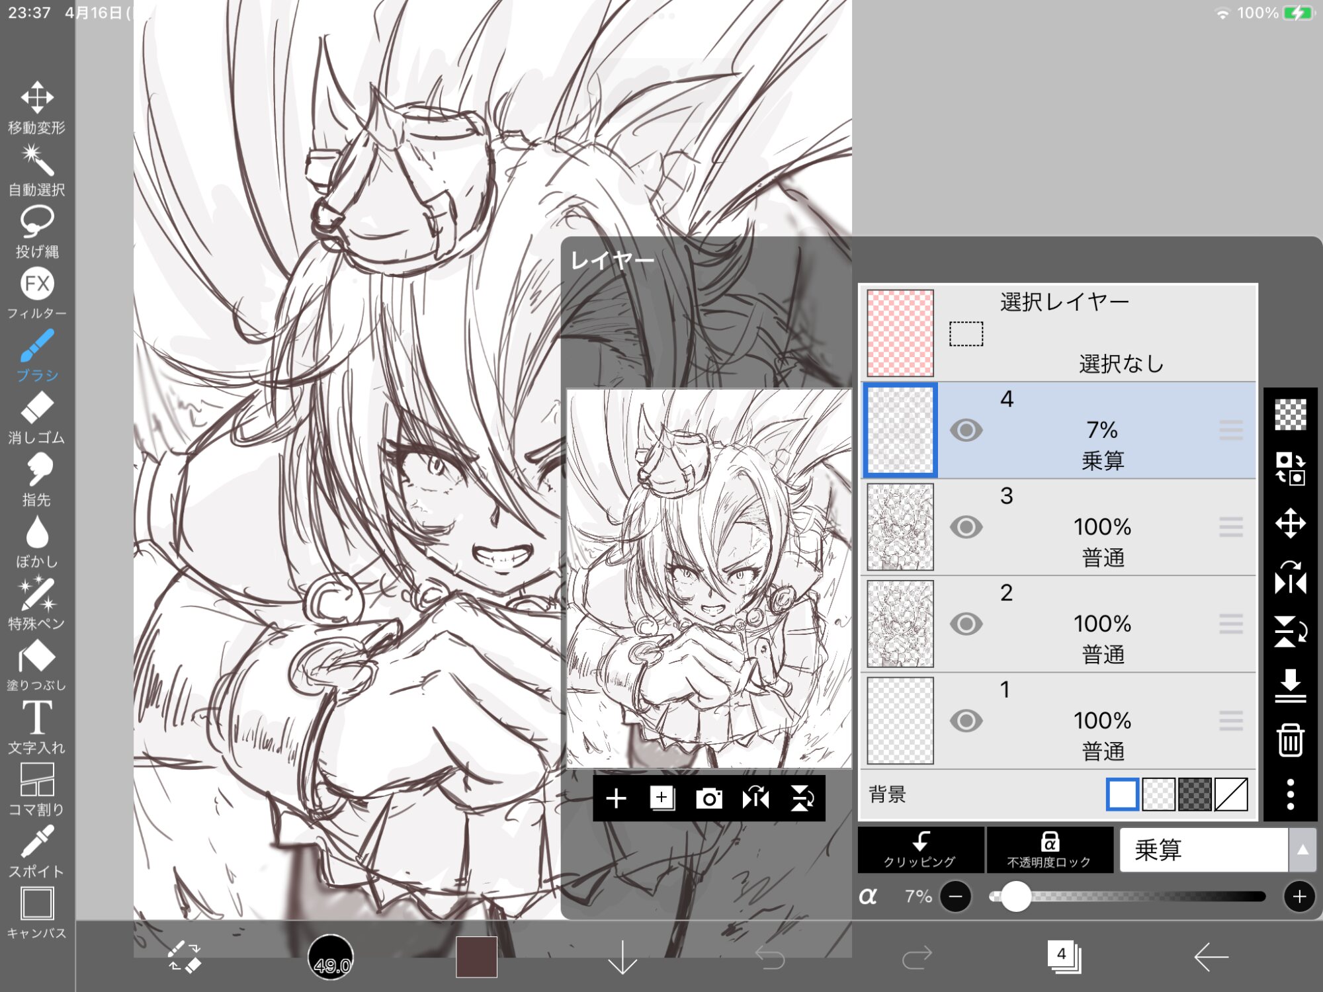
Task: Select the ぼかし blur tool
Action: click(37, 542)
